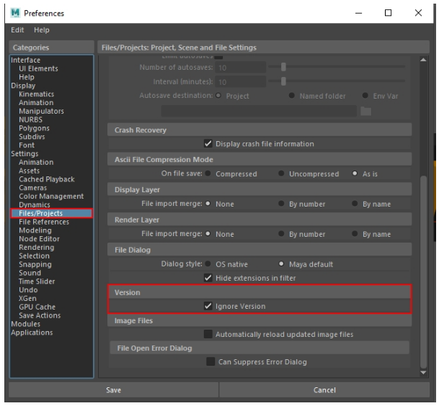The height and width of the screenshot is (406, 439).
Task: Open the Edit menu
Action: coord(17,30)
